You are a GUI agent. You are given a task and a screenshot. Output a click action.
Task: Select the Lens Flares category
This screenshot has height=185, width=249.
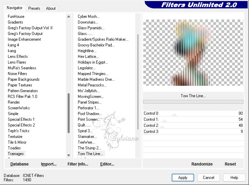click(x=17, y=62)
